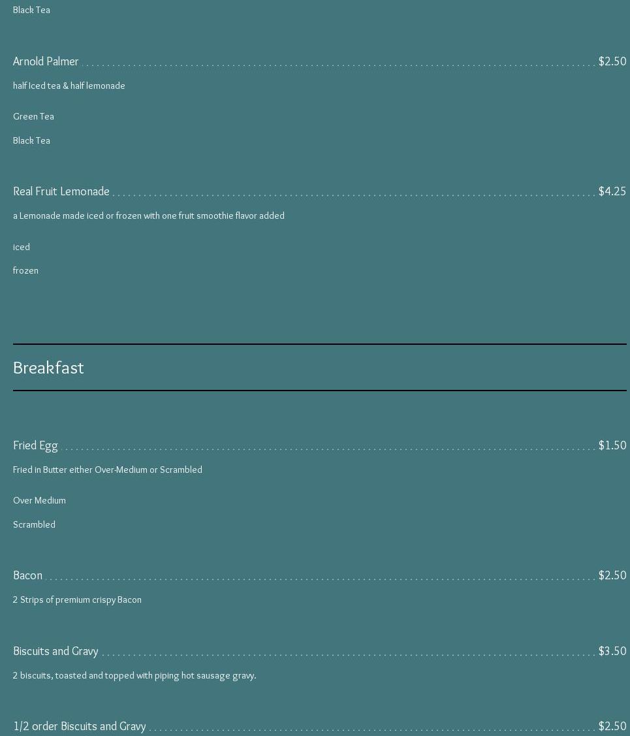This screenshot has width=630, height=736.
Task: Open the 1/2 order Biscuits and Gravy item
Action: (79, 726)
